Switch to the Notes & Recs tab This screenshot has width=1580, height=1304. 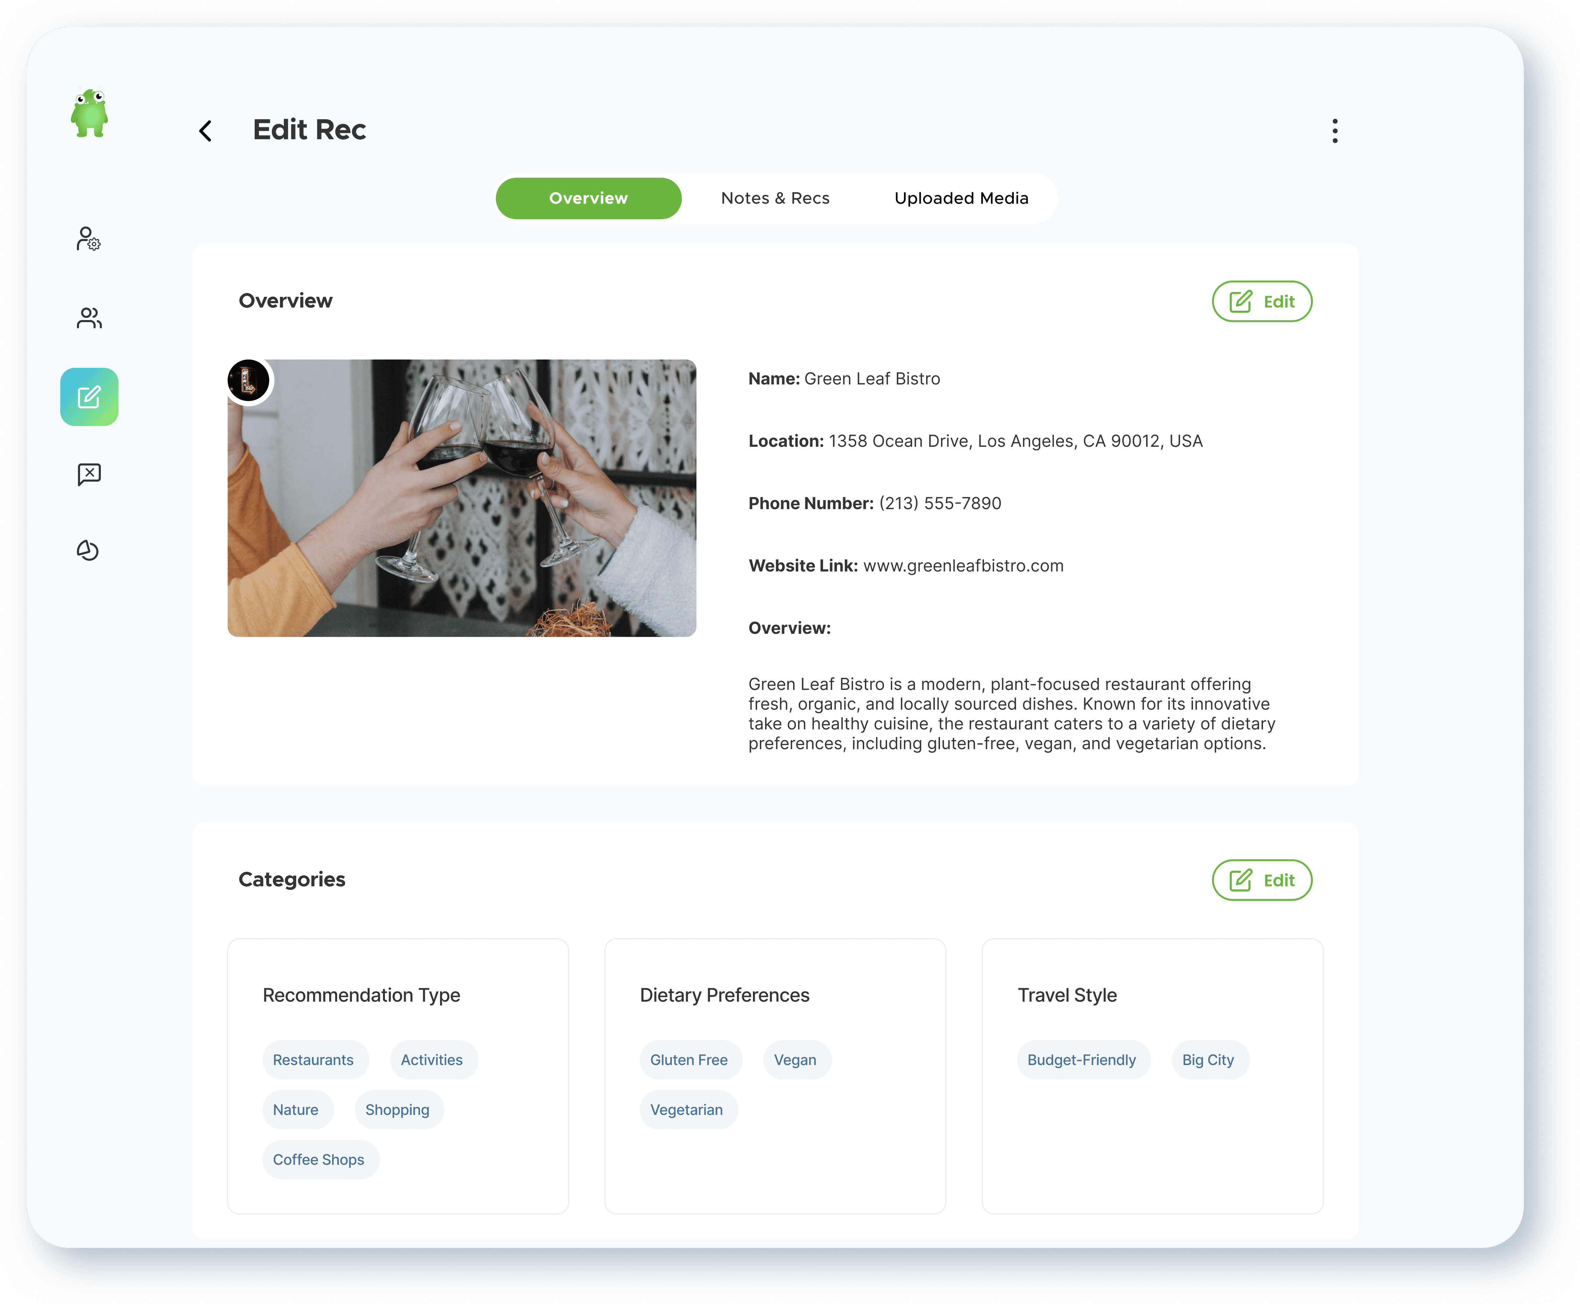point(775,198)
